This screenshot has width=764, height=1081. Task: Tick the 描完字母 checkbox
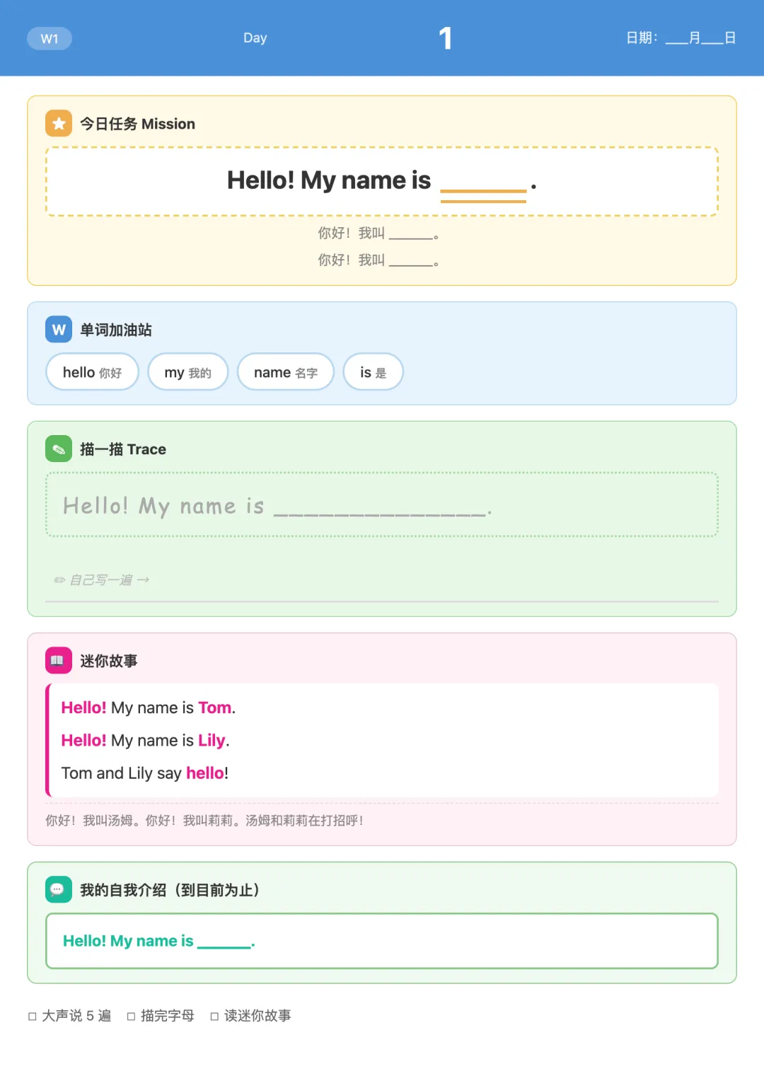[131, 1017]
